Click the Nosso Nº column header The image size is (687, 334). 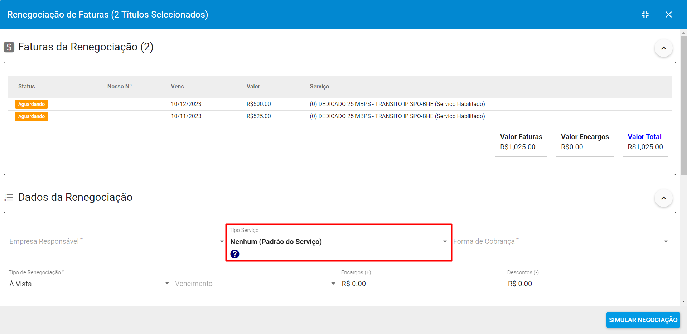[120, 87]
